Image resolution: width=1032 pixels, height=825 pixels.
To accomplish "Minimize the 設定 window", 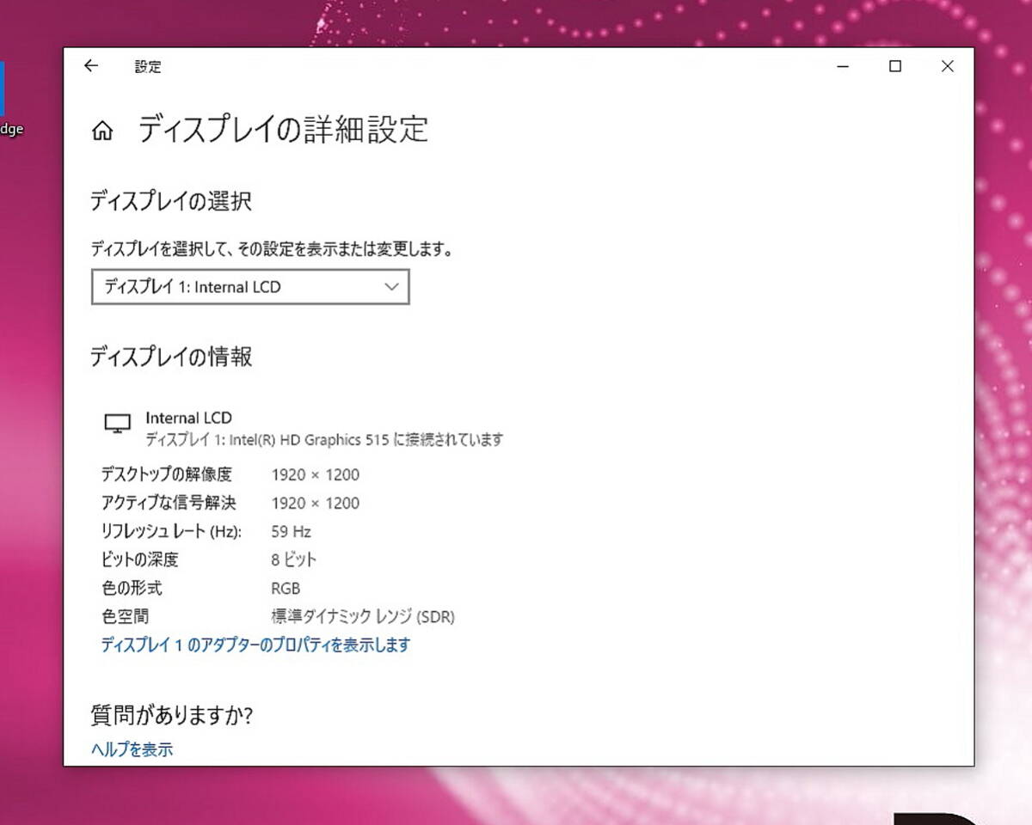I will (x=844, y=66).
